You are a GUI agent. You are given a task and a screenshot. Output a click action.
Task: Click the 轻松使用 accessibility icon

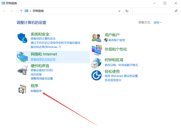point(97,75)
